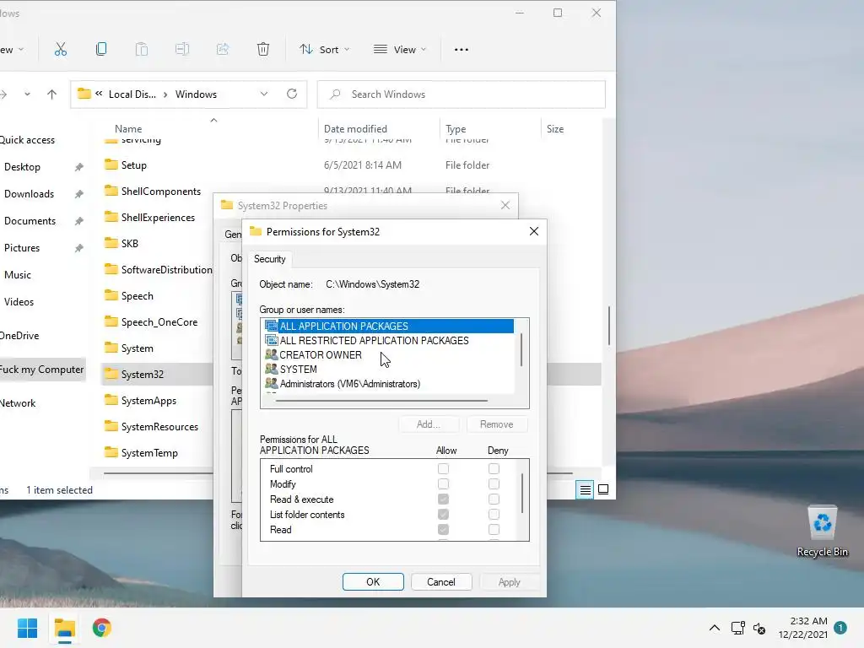Switch to large thumbnails view icon in status bar
The width and height of the screenshot is (864, 648).
(603, 489)
